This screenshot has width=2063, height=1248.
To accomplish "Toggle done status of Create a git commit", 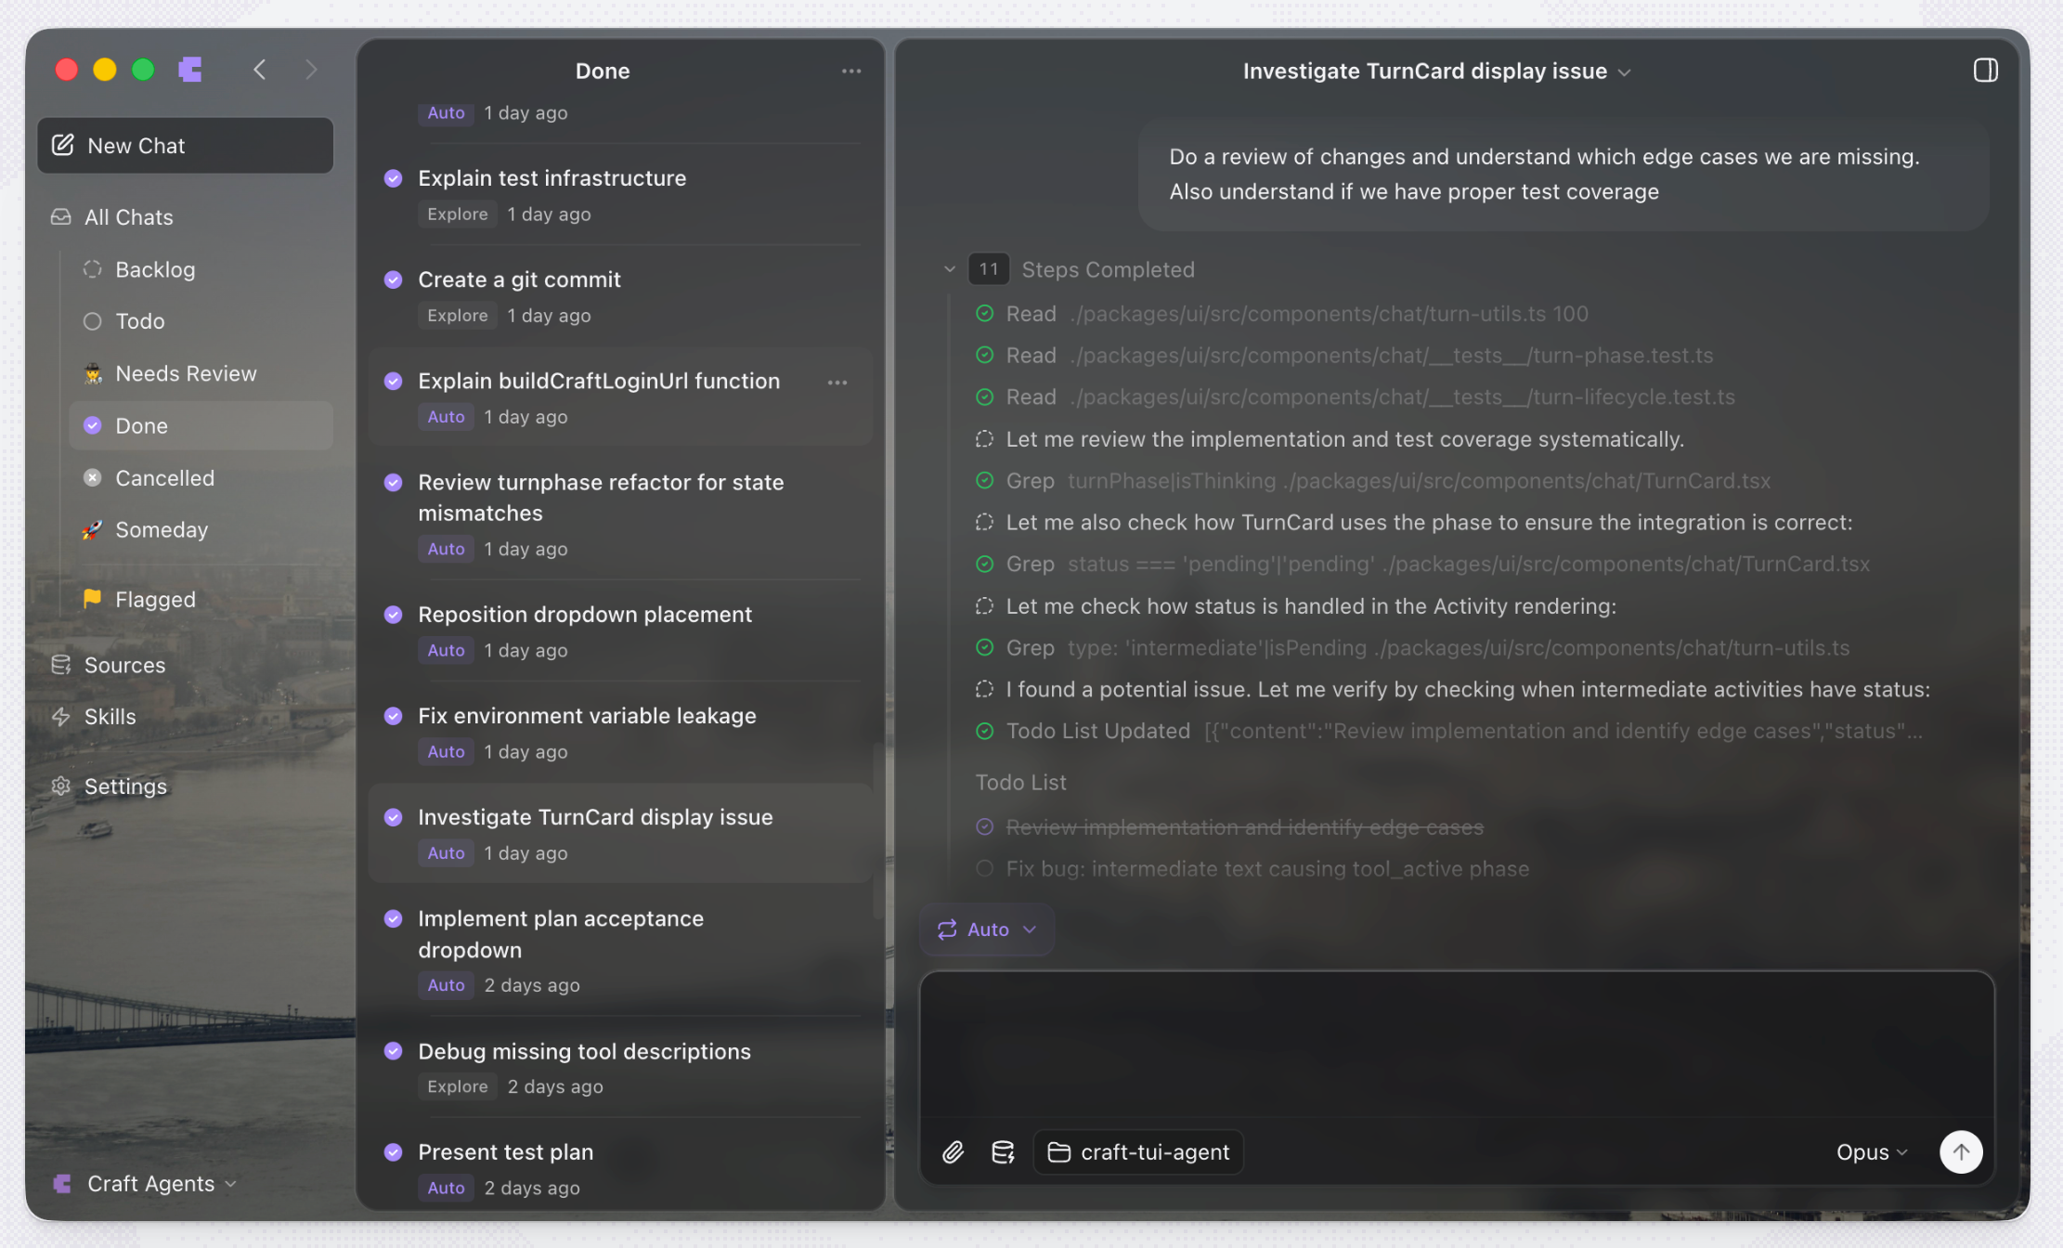I will tap(394, 279).
